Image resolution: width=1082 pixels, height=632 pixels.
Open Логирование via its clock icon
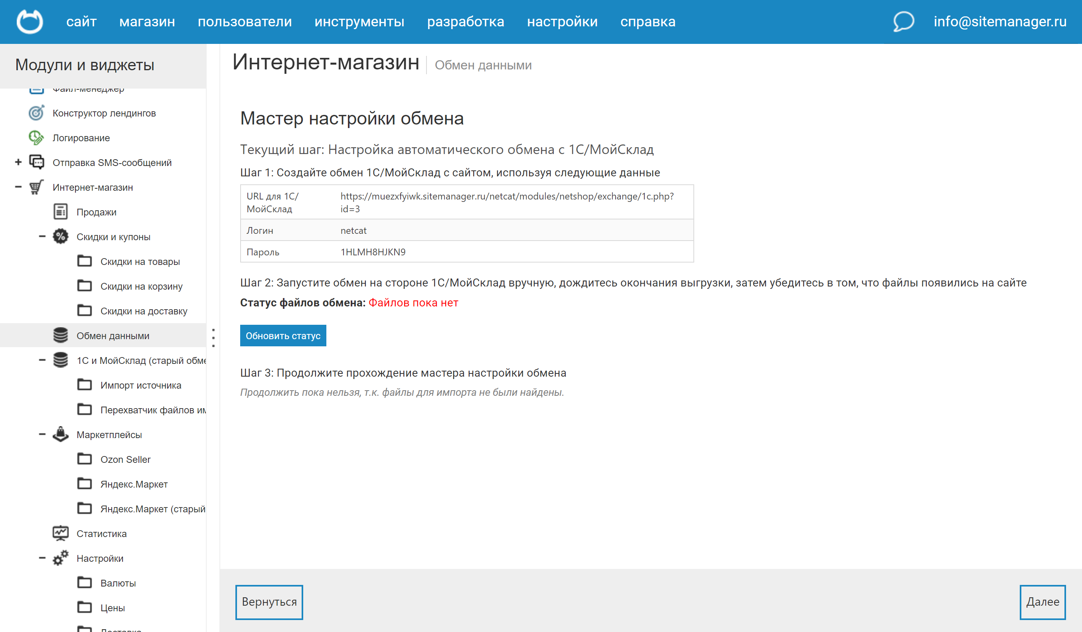(x=36, y=137)
